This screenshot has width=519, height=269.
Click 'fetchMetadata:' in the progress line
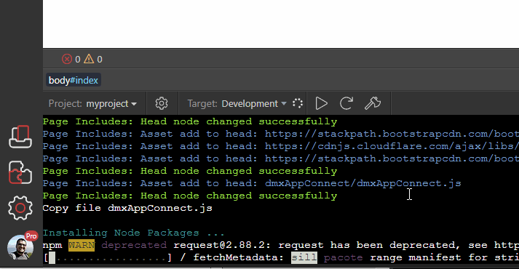point(238,258)
